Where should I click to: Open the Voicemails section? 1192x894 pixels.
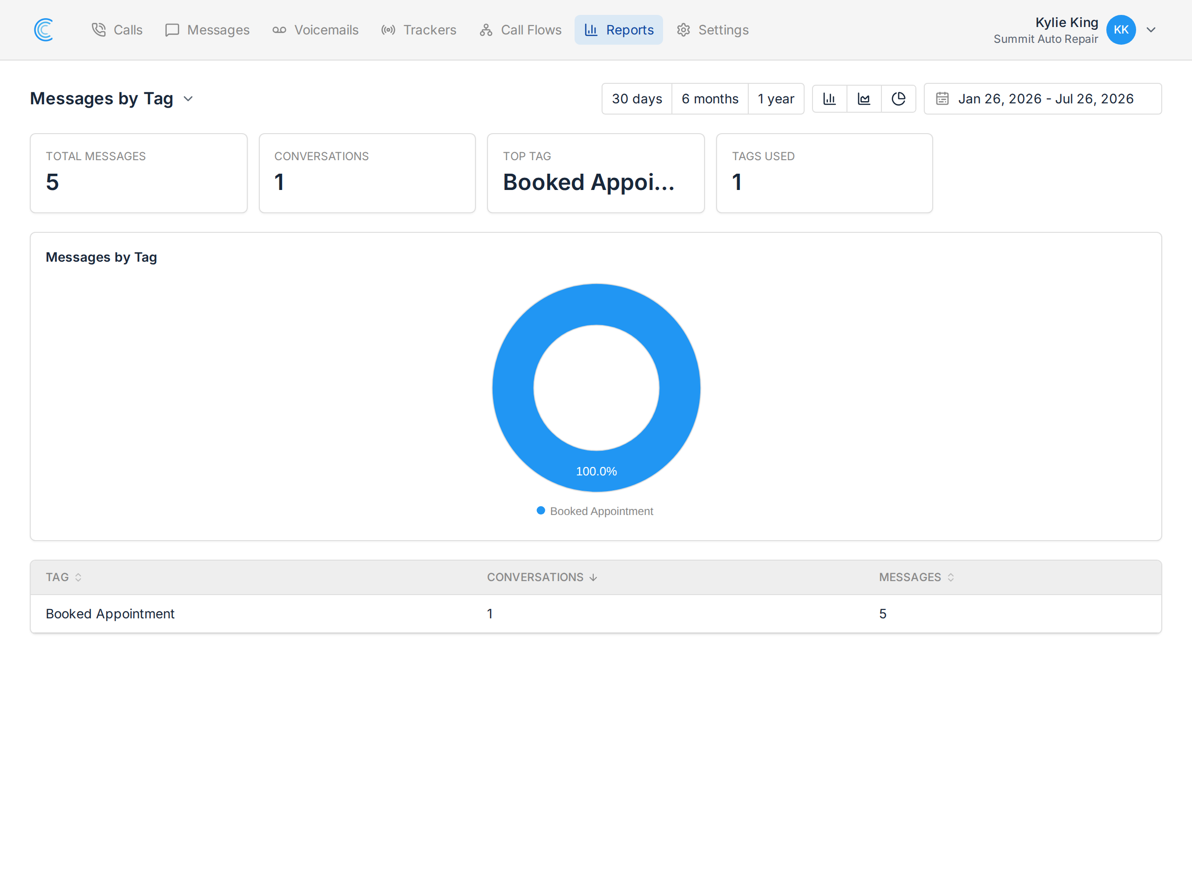pyautogui.click(x=315, y=30)
